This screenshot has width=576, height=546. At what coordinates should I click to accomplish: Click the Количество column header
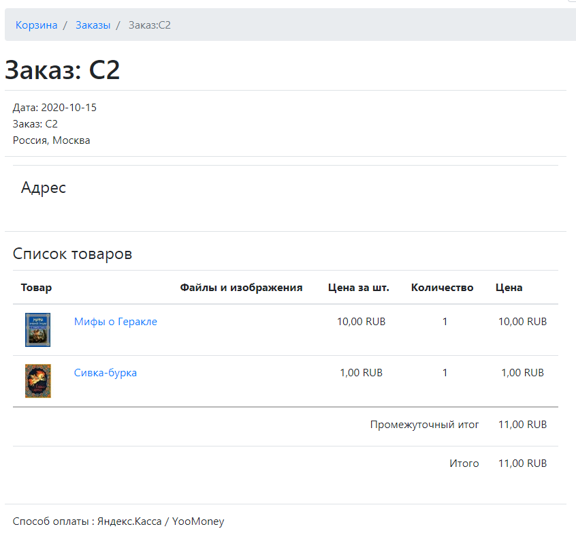pos(442,288)
